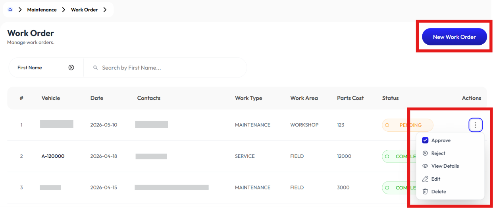Click the chevron after Maintenance breadcrumb
Image resolution: width=493 pixels, height=208 pixels.
(64, 9)
